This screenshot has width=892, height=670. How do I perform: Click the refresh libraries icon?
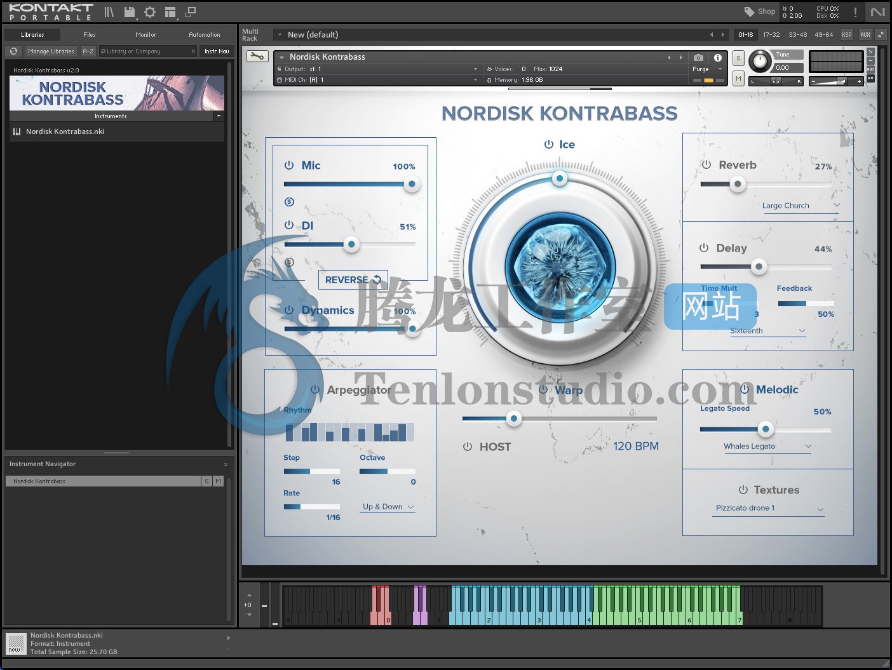click(14, 51)
